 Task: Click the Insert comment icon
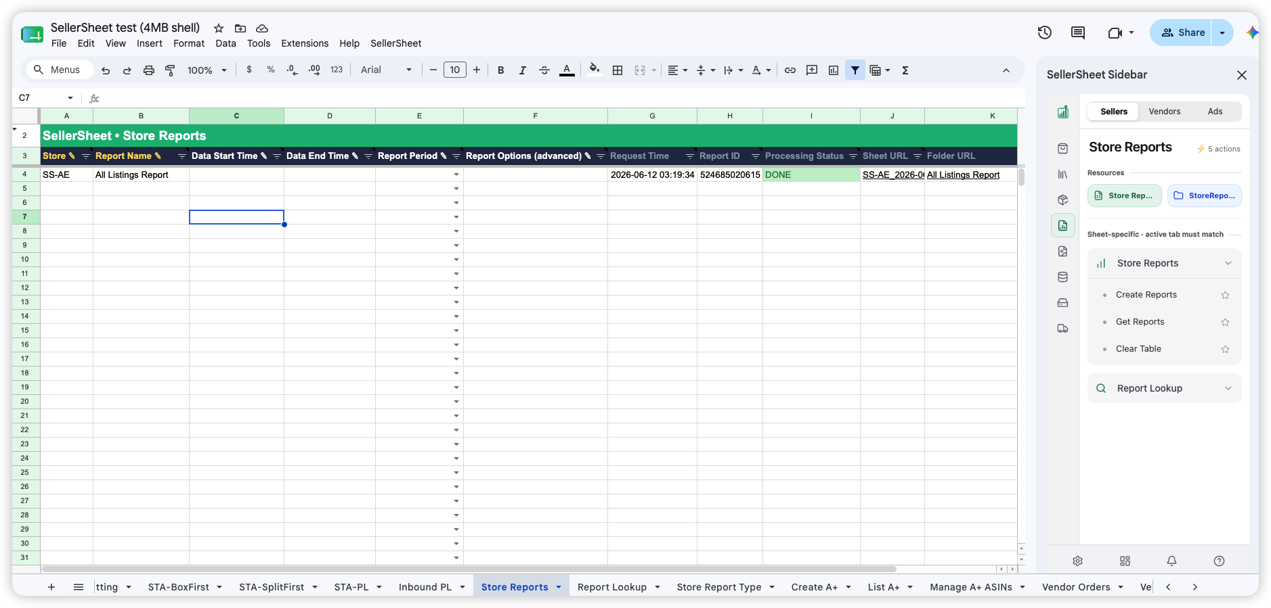click(812, 70)
